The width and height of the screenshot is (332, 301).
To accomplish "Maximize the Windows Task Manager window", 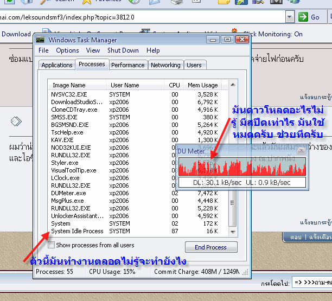I will coord(228,40).
